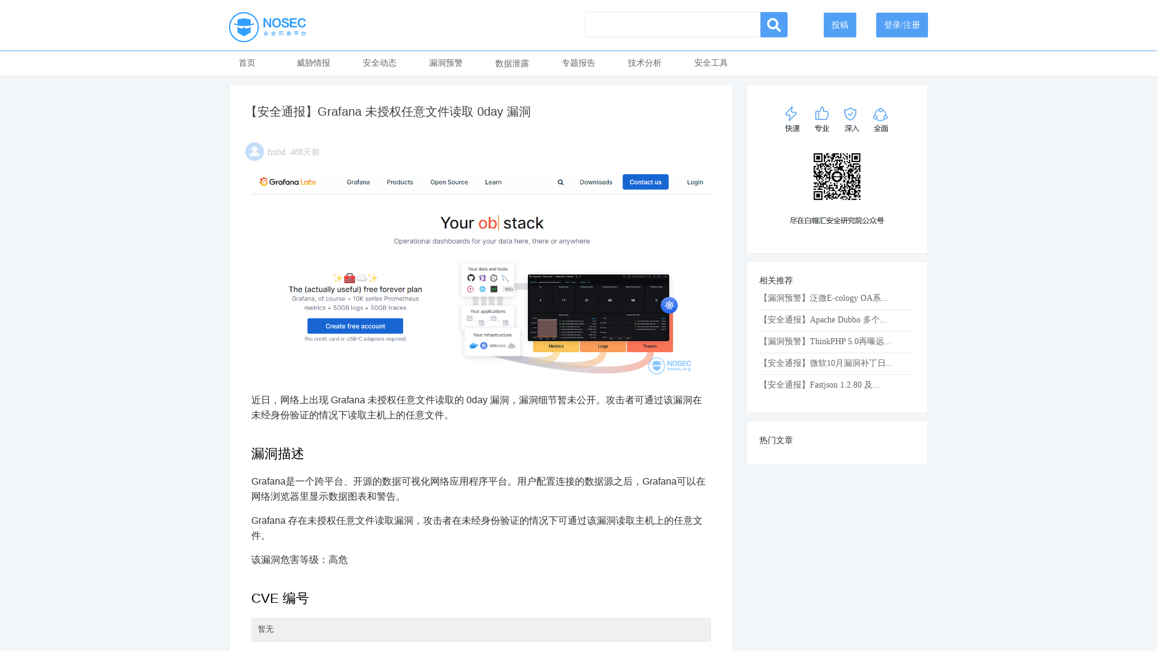Click the 热门文章 heading
The width and height of the screenshot is (1157, 651).
(x=776, y=441)
